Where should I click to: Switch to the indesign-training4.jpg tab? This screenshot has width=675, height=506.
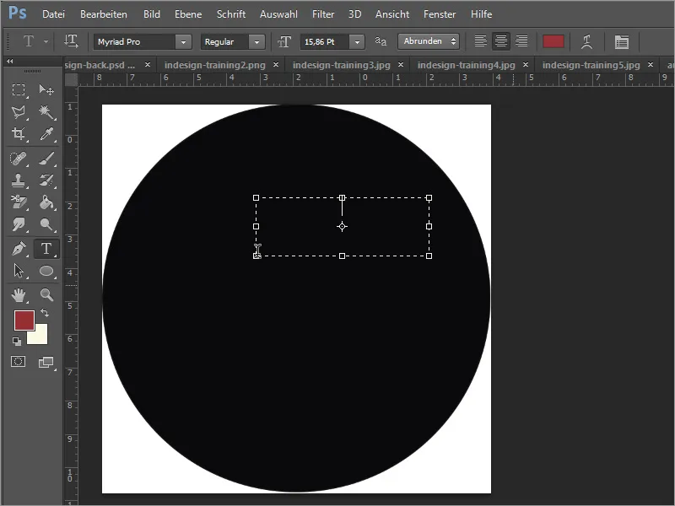[x=467, y=65]
